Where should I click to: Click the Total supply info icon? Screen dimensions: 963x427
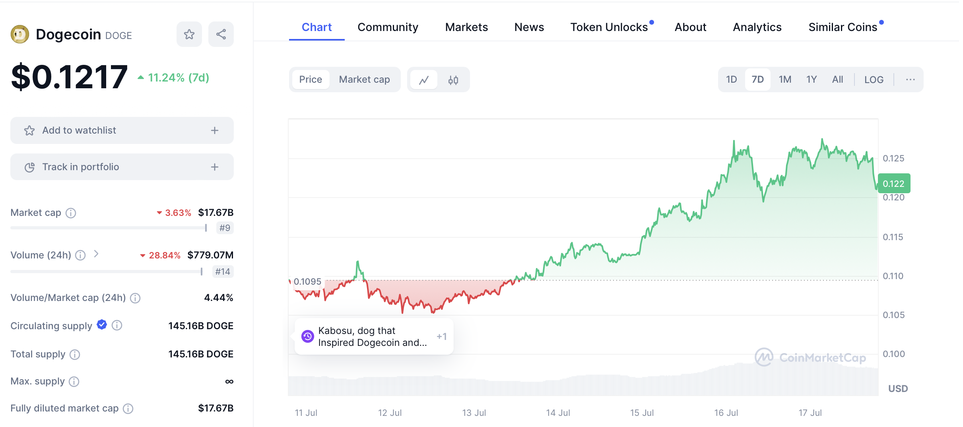point(75,354)
